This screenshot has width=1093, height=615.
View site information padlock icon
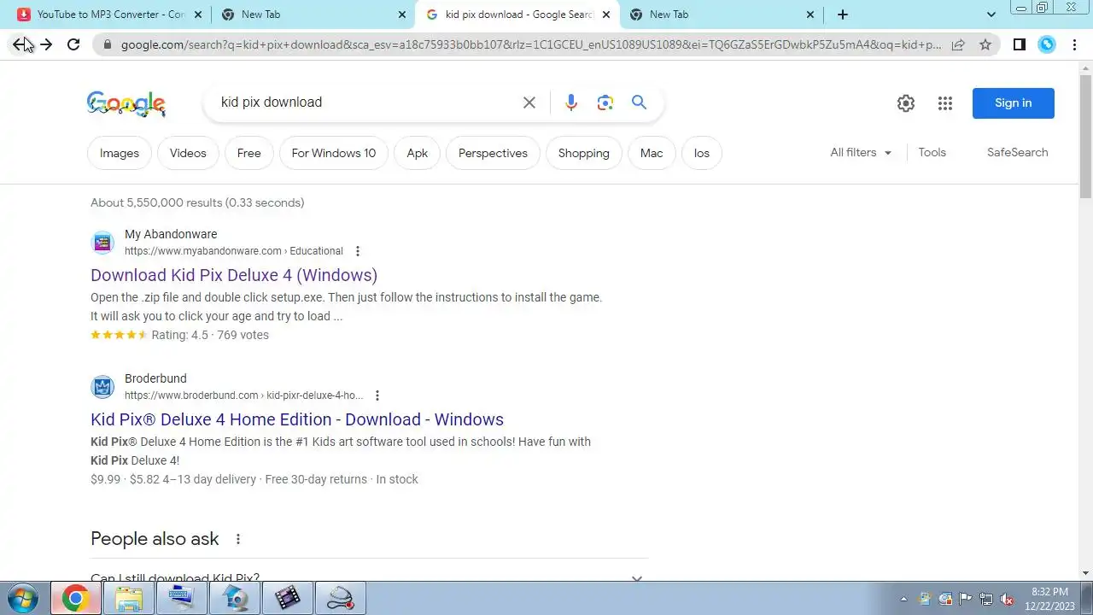click(107, 44)
